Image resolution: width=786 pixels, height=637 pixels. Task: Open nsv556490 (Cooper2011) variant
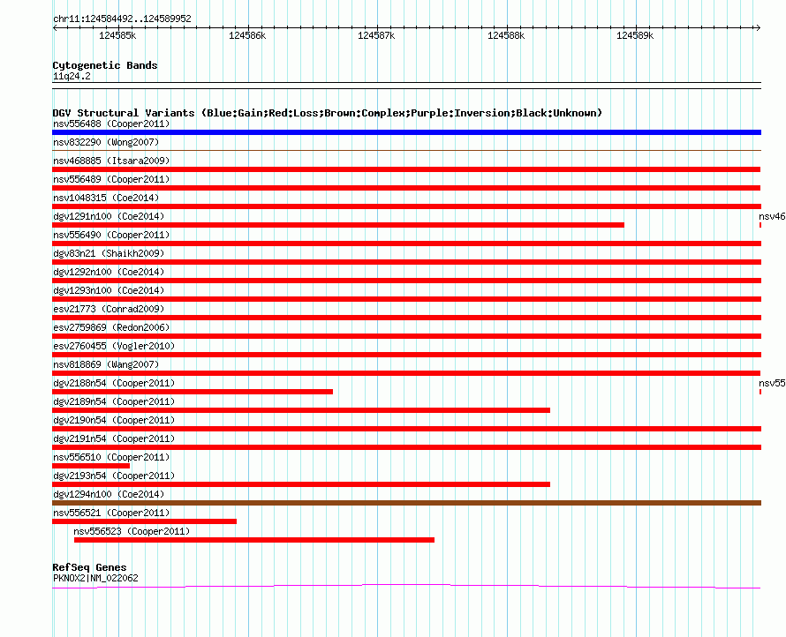(x=111, y=235)
